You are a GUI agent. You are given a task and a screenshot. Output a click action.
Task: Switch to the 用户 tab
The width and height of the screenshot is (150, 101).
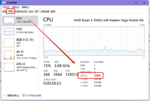pyautogui.click(x=37, y=11)
